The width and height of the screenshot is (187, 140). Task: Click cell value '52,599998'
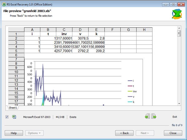click(96, 43)
